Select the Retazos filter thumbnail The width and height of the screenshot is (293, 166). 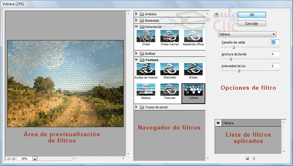click(x=146, y=90)
